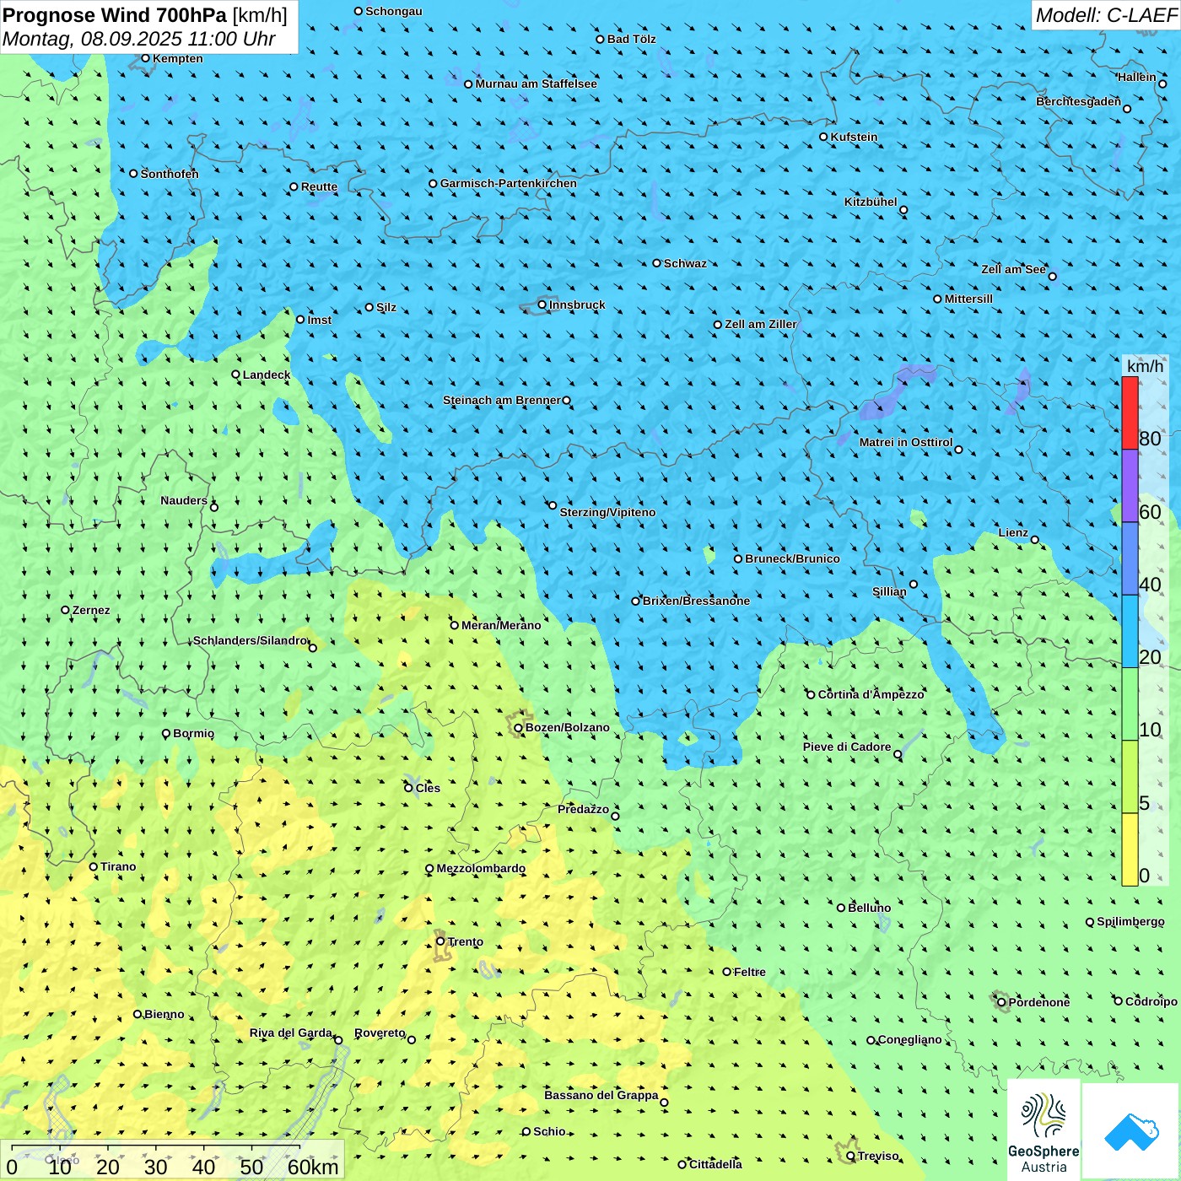This screenshot has height=1181, width=1181.
Task: Click the 'Cortina d'Ampezzo' label
Action: click(x=871, y=694)
